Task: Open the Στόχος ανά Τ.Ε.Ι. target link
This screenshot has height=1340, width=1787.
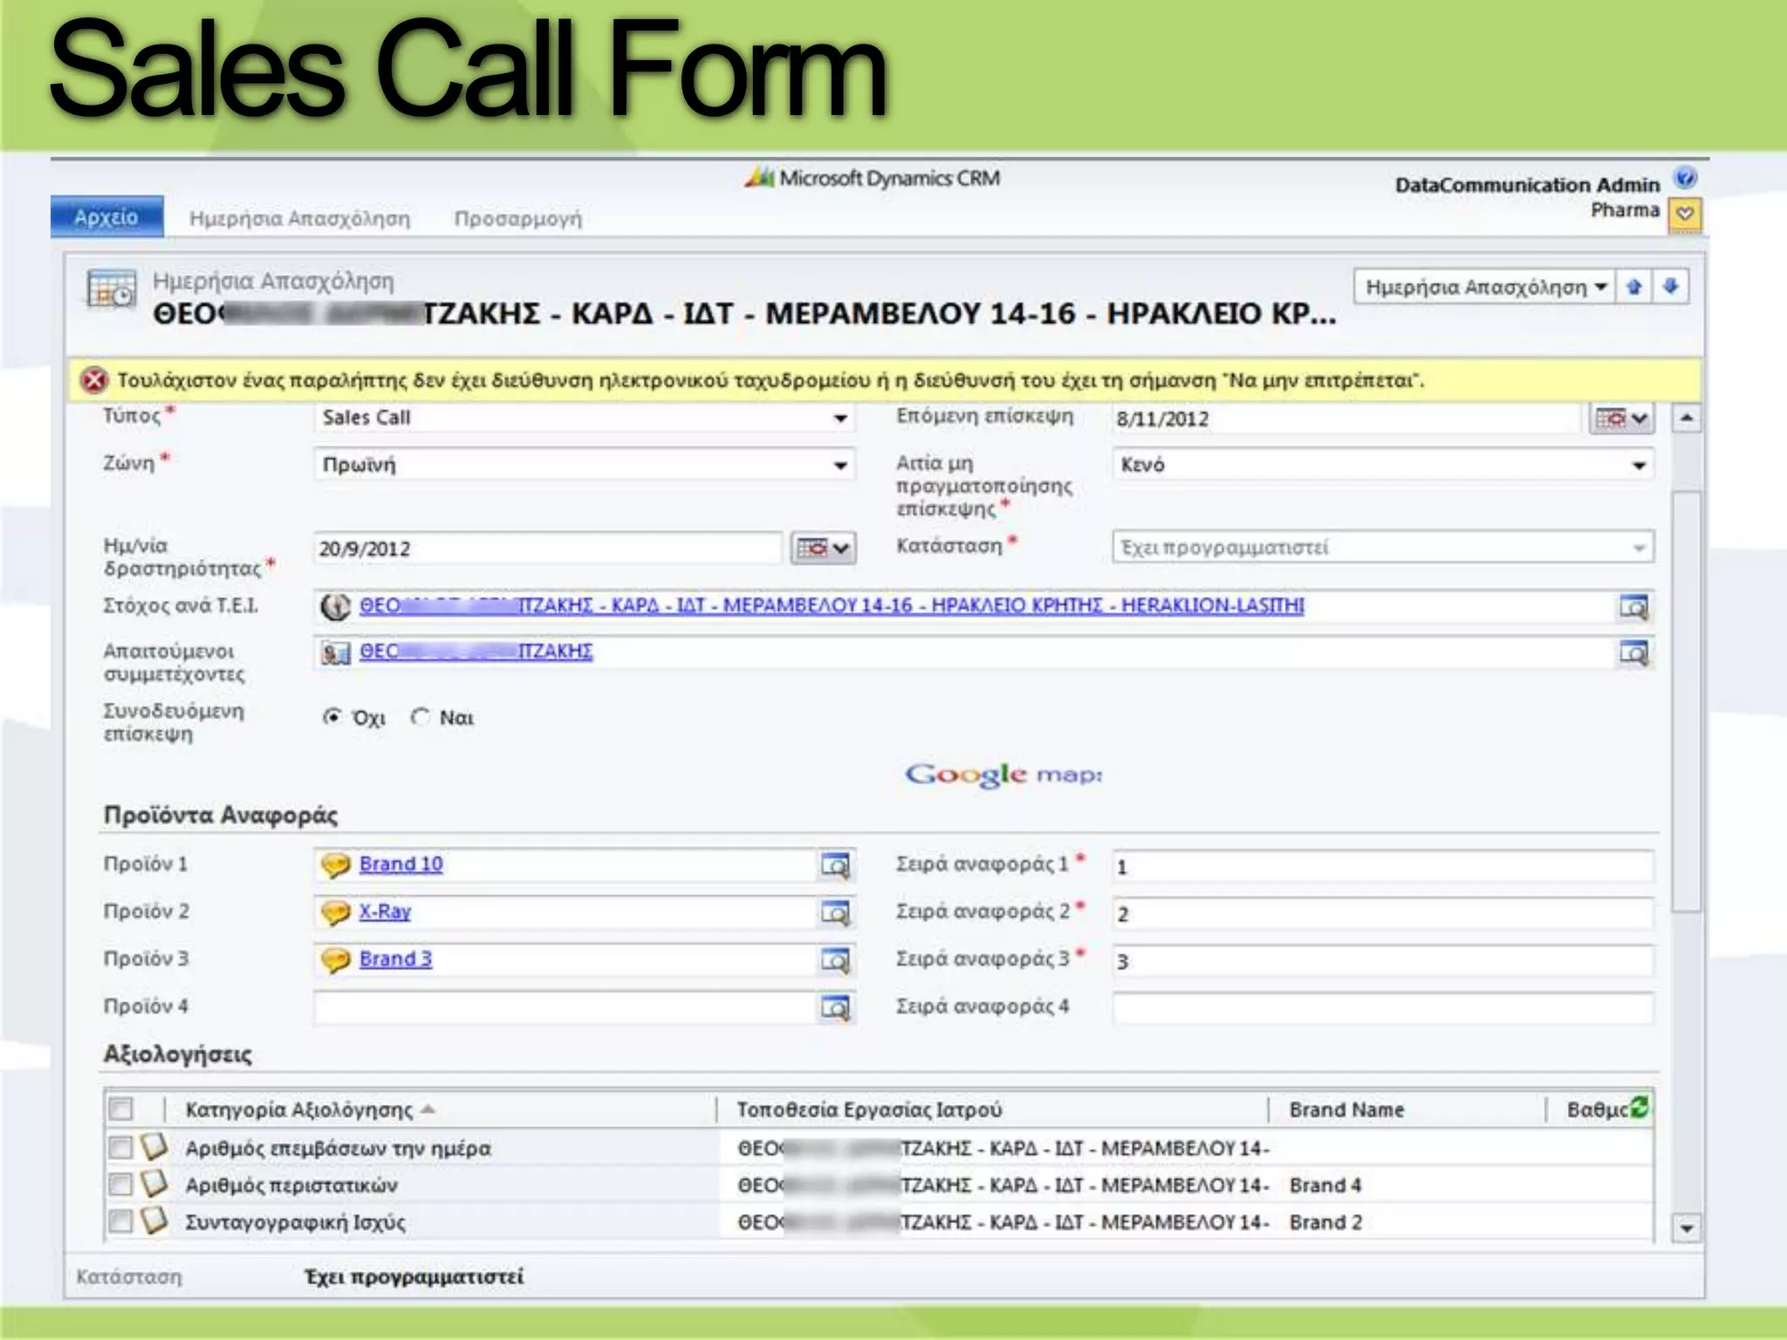Action: (x=832, y=605)
